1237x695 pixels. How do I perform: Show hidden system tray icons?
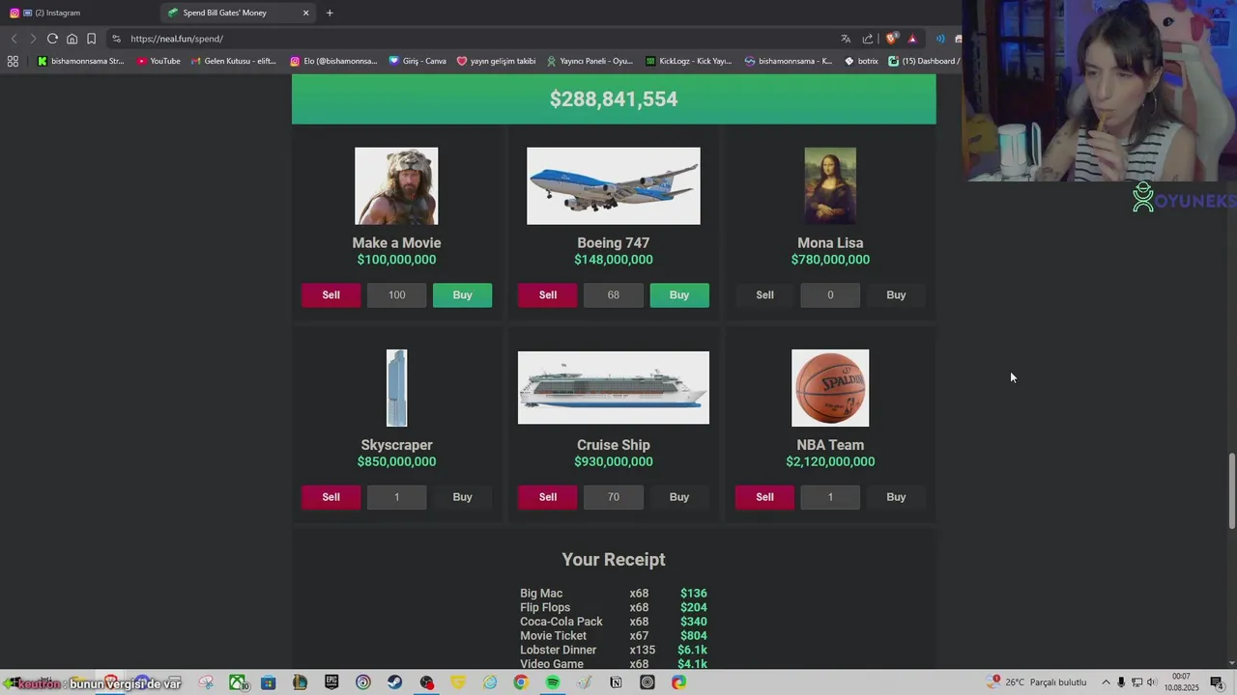pyautogui.click(x=1107, y=682)
